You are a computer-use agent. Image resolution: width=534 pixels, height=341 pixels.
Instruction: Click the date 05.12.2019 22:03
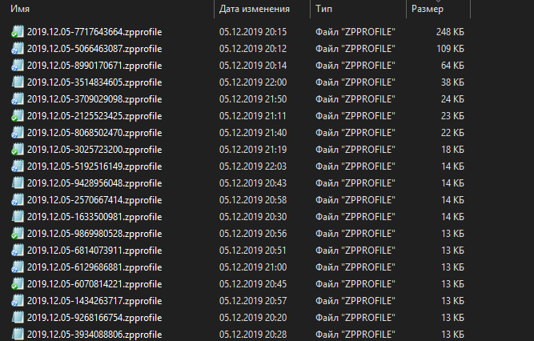tap(253, 166)
